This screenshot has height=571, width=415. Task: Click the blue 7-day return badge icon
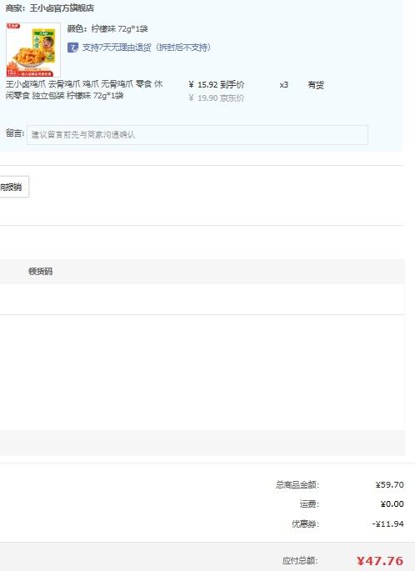click(x=72, y=48)
